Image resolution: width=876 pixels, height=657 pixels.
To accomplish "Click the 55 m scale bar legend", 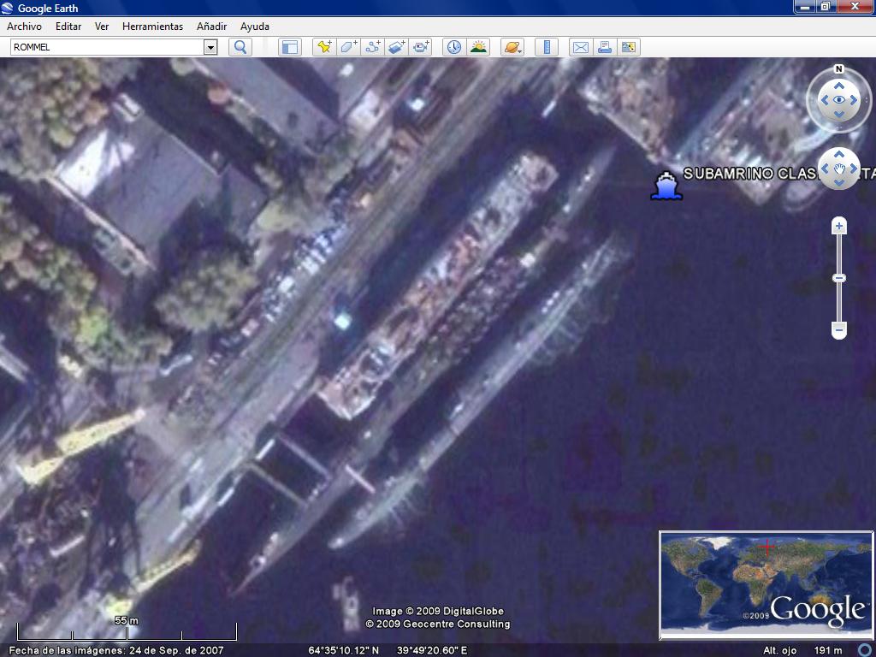I will click(127, 630).
